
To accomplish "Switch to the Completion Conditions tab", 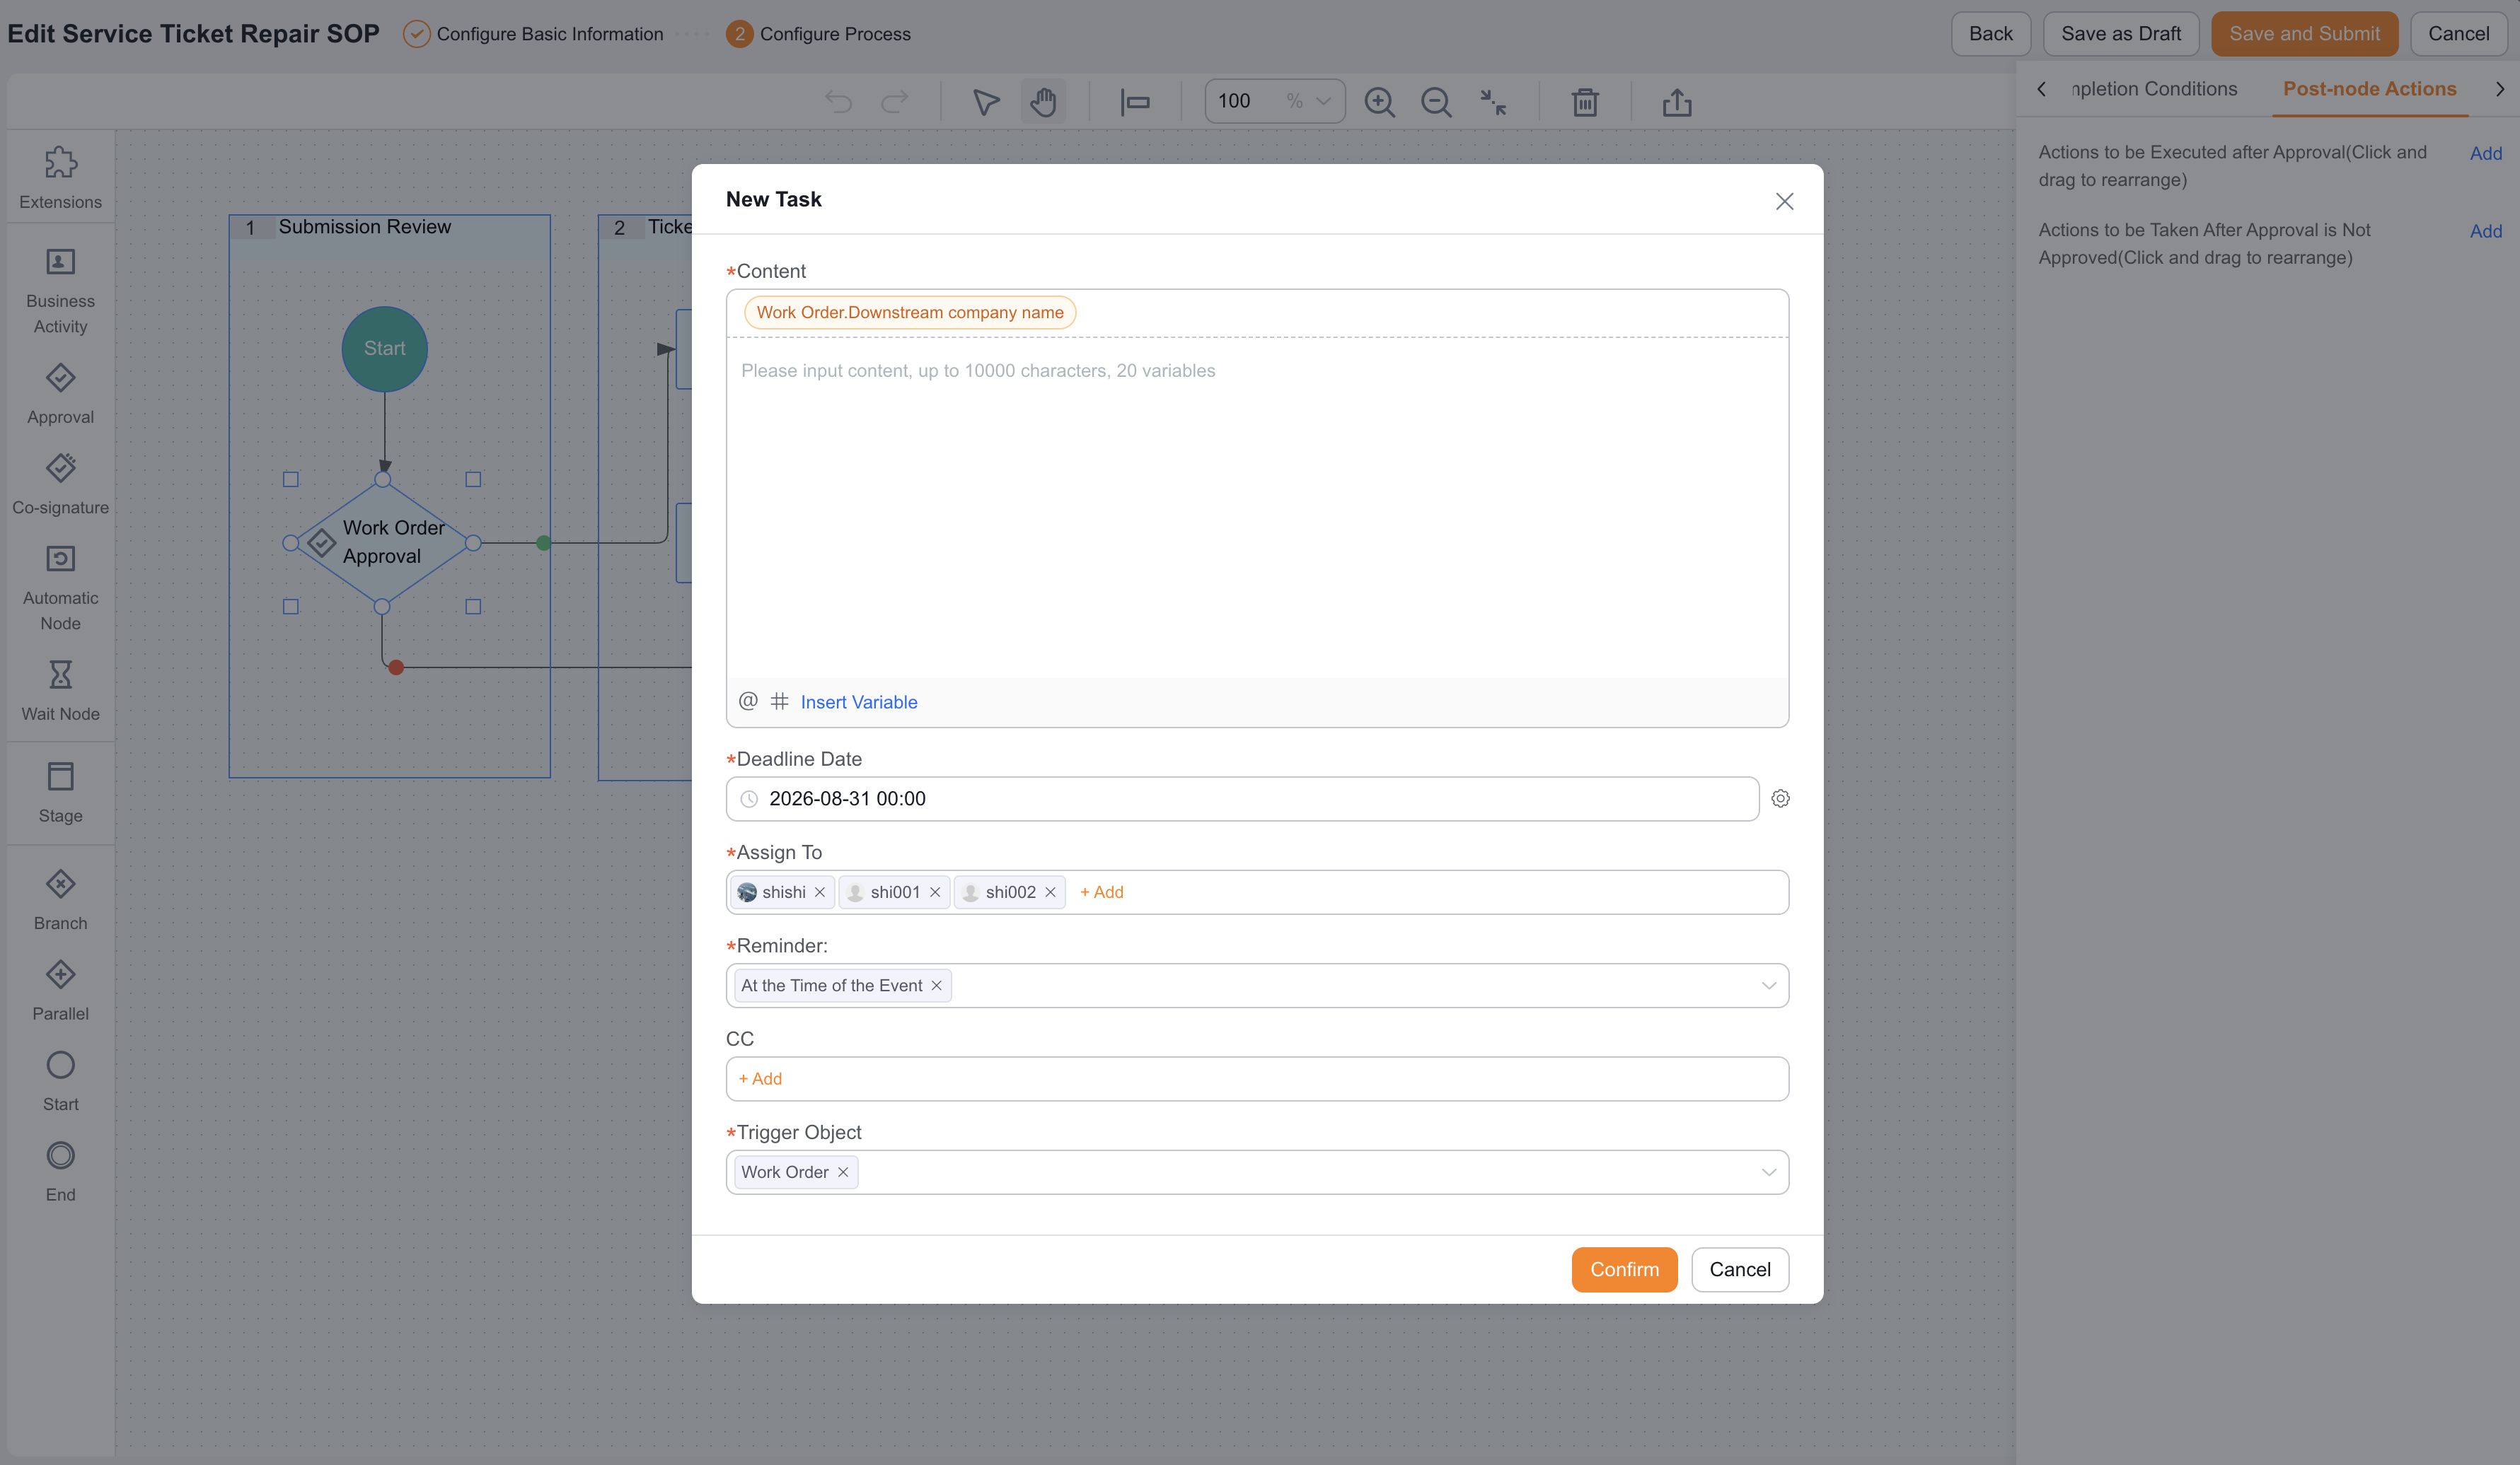I will click(2154, 89).
